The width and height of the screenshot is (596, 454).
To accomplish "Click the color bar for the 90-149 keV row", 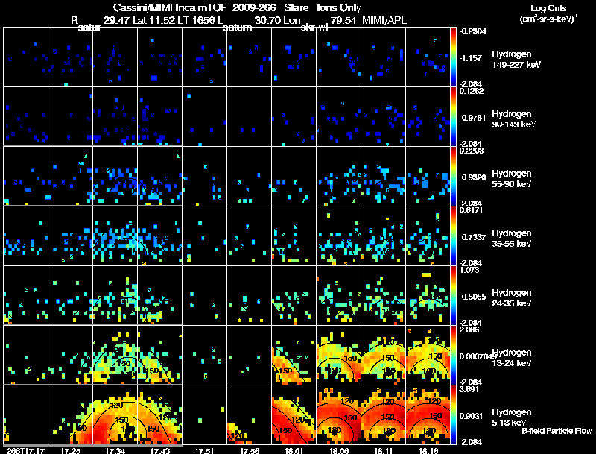I will (453, 116).
